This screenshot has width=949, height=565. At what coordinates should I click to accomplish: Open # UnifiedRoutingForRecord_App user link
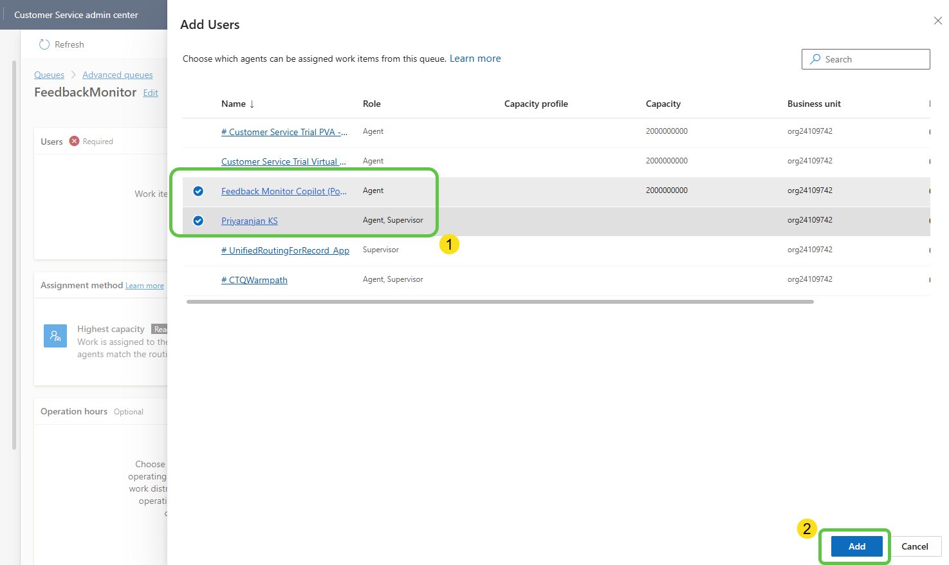click(x=285, y=250)
